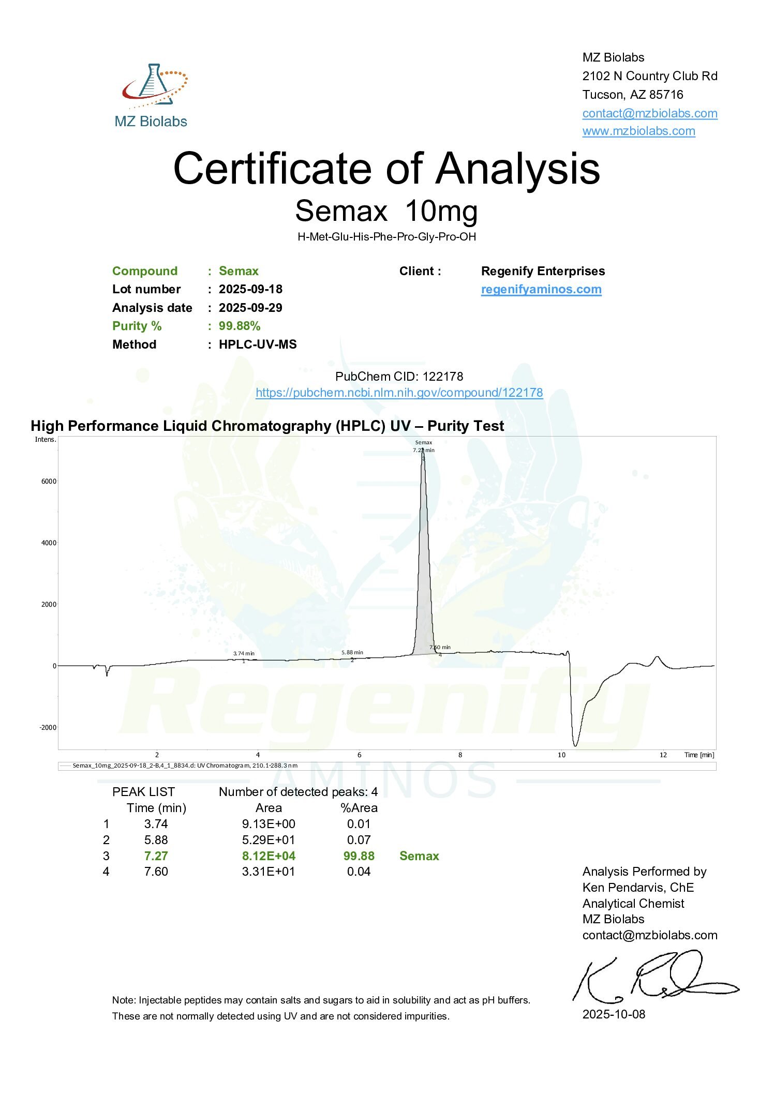Click the purity value 99.88%
Image resolution: width=774 pixels, height=1095 pixels.
click(240, 326)
